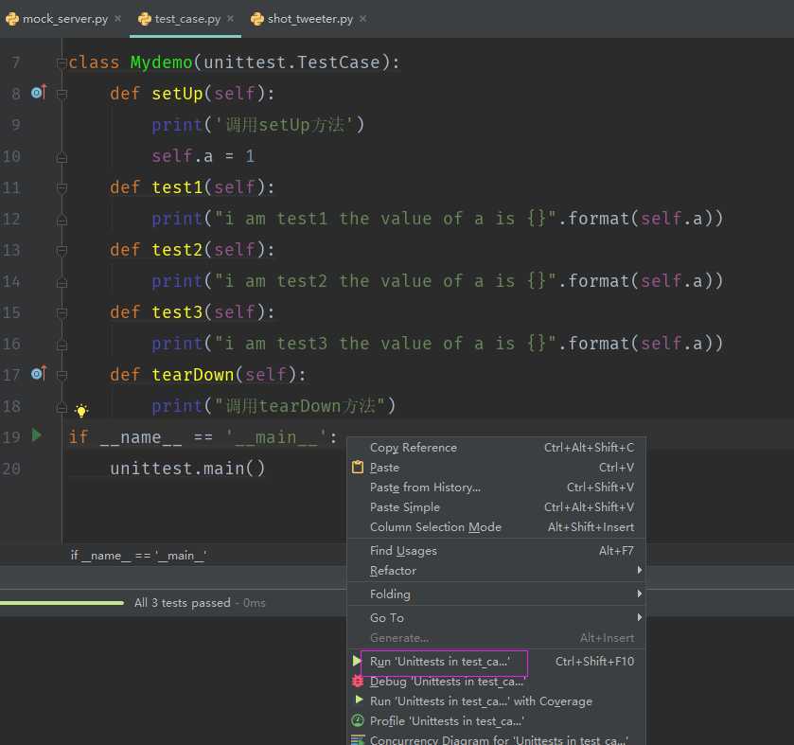The height and width of the screenshot is (745, 794).
Task: Close the shot_tweeter.py tab
Action: coord(362,18)
